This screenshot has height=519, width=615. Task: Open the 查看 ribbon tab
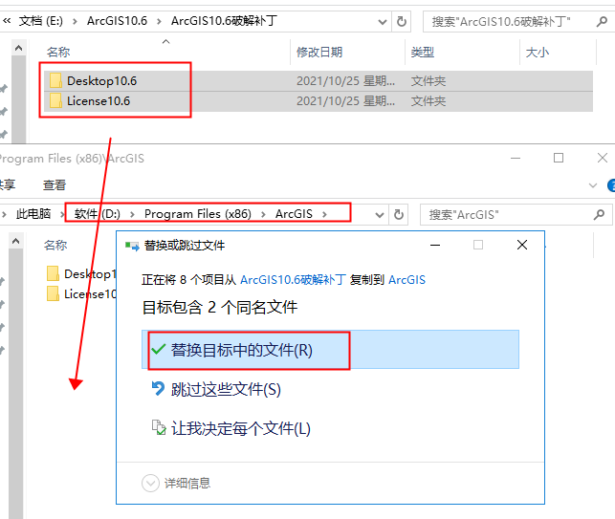click(x=55, y=185)
